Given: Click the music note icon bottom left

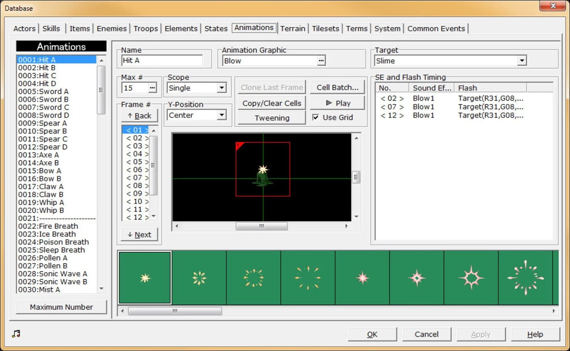Looking at the screenshot, I should click(16, 333).
